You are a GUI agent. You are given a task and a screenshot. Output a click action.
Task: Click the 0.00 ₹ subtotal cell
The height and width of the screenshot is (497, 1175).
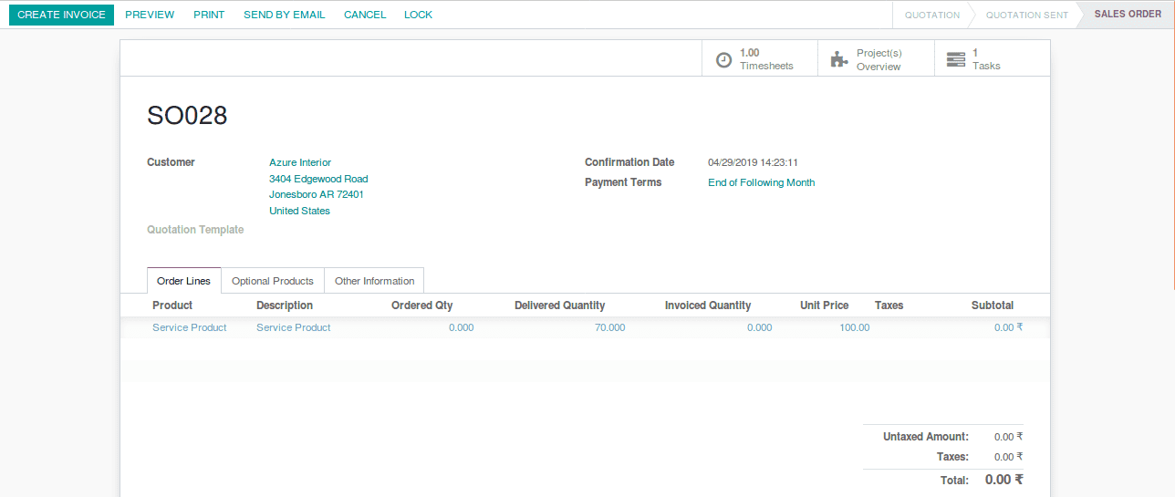[x=1009, y=327]
